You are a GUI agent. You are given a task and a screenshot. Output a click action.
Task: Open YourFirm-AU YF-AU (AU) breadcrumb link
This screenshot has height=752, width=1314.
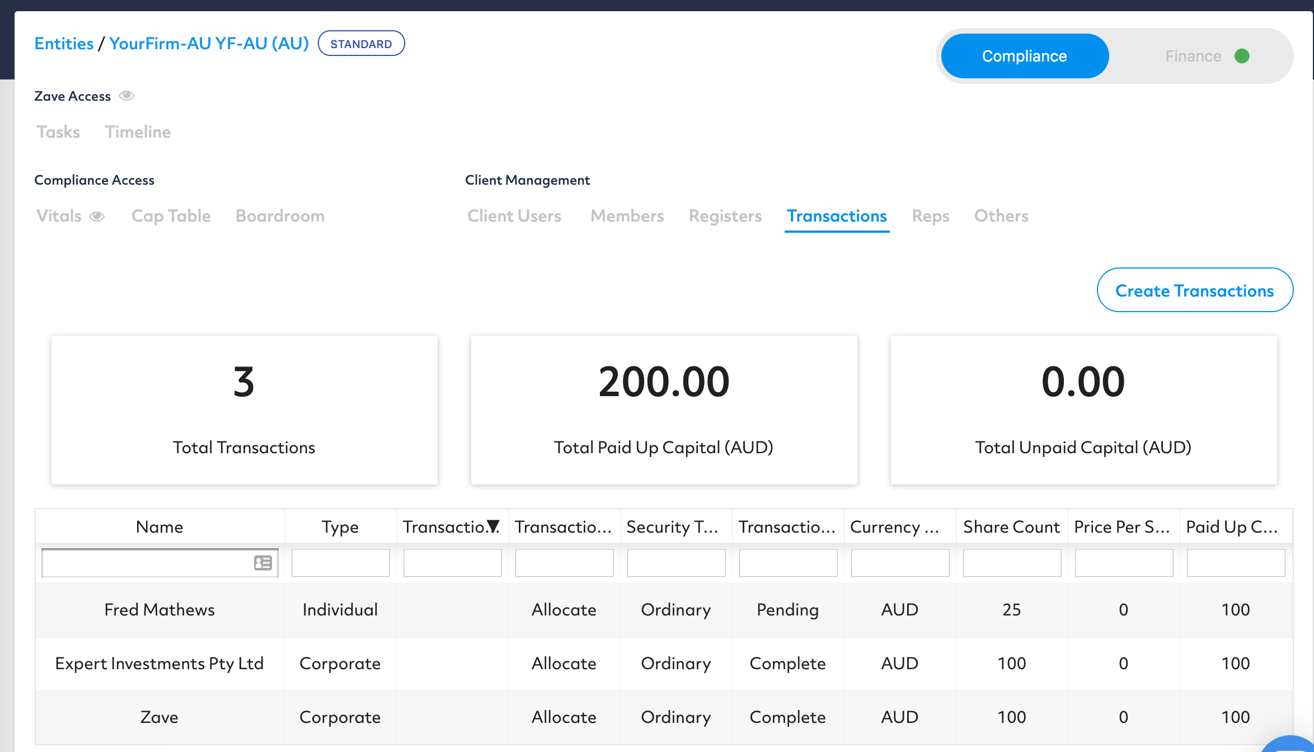coord(209,44)
